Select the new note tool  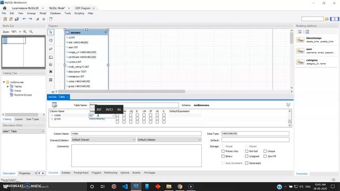51,65
